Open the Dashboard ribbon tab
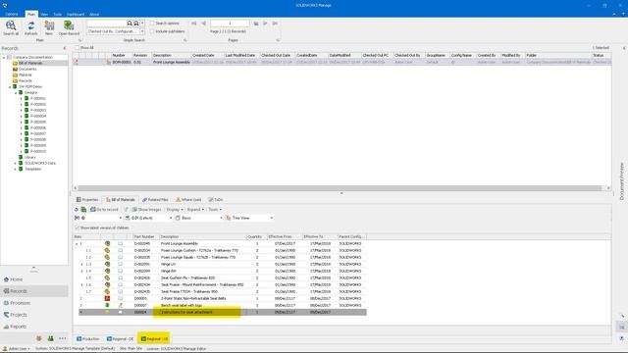Screen dimensions: 628x353 [76, 14]
